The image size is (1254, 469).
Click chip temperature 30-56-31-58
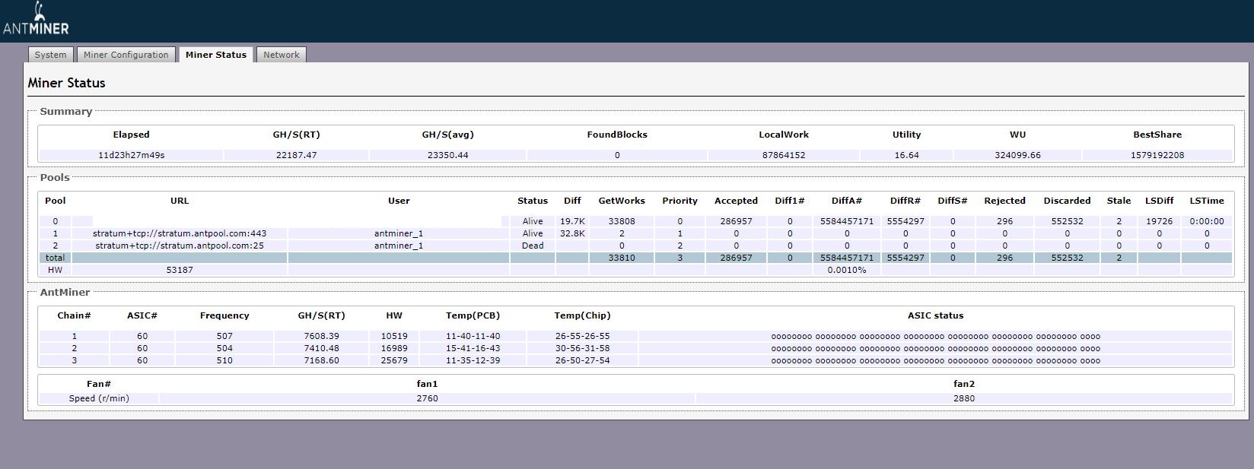click(582, 348)
